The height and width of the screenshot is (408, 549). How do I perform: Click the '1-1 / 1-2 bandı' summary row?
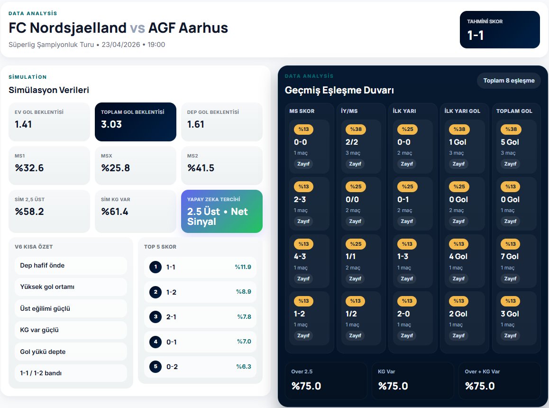pyautogui.click(x=71, y=373)
